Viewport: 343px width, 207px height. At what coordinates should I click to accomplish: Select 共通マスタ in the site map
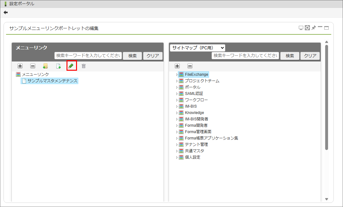(x=194, y=151)
